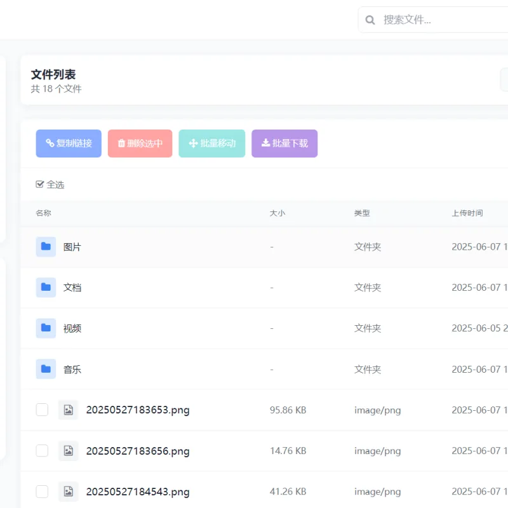
Task: Click the 上传时间 column header
Action: tap(467, 213)
